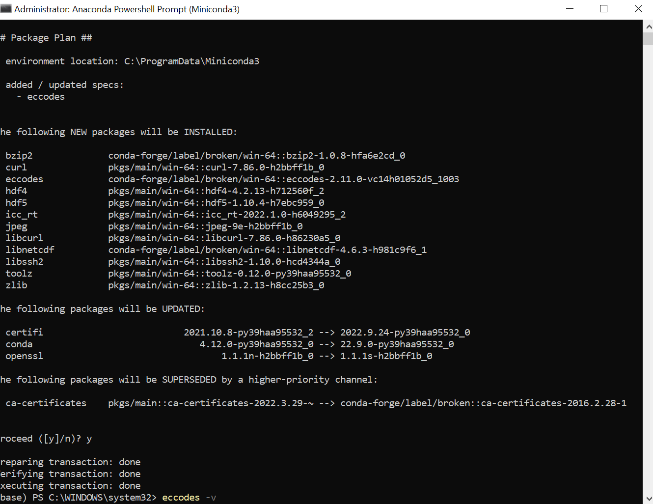Click conda old version 4.12.0

[257, 344]
